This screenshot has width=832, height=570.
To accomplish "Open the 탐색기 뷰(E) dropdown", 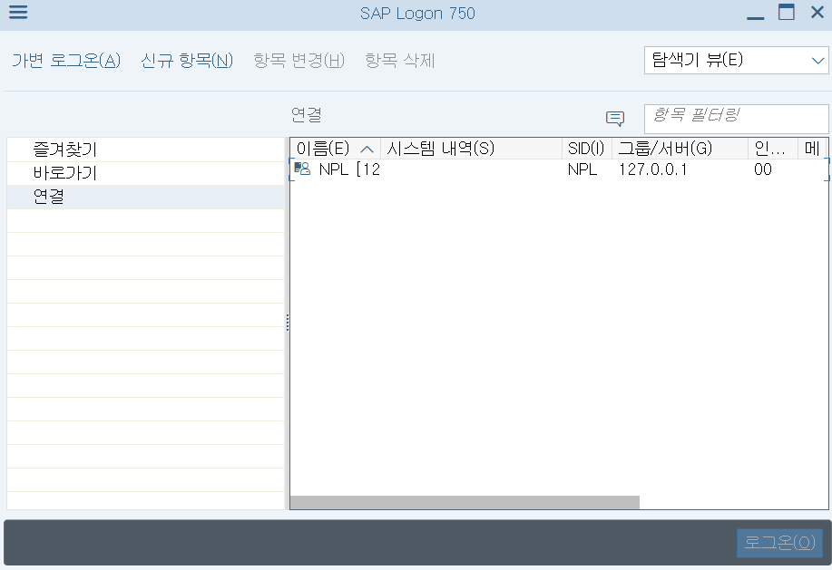I will point(736,61).
